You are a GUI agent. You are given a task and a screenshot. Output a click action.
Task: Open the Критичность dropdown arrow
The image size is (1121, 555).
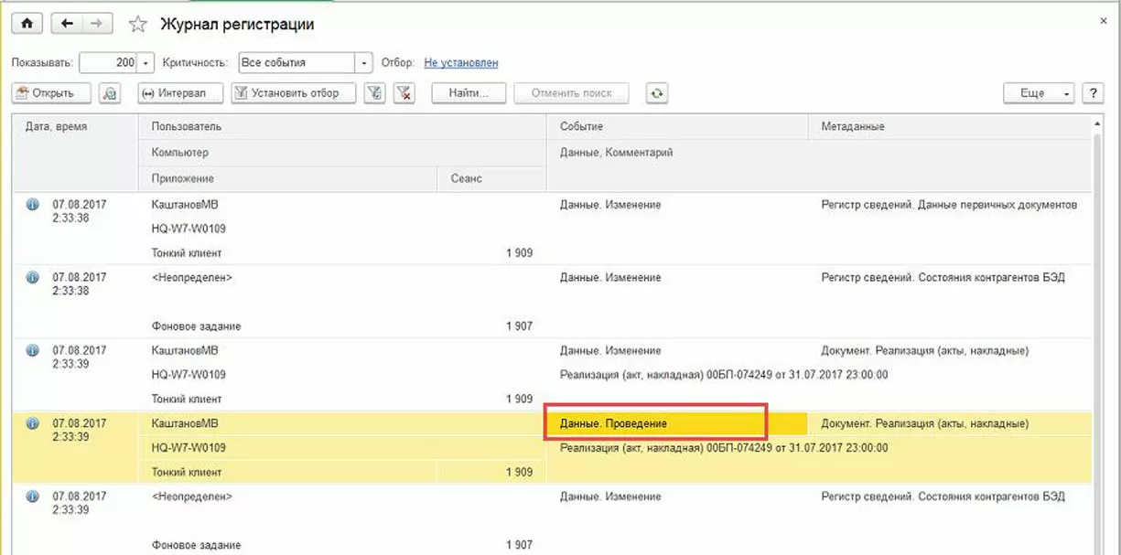pos(364,63)
